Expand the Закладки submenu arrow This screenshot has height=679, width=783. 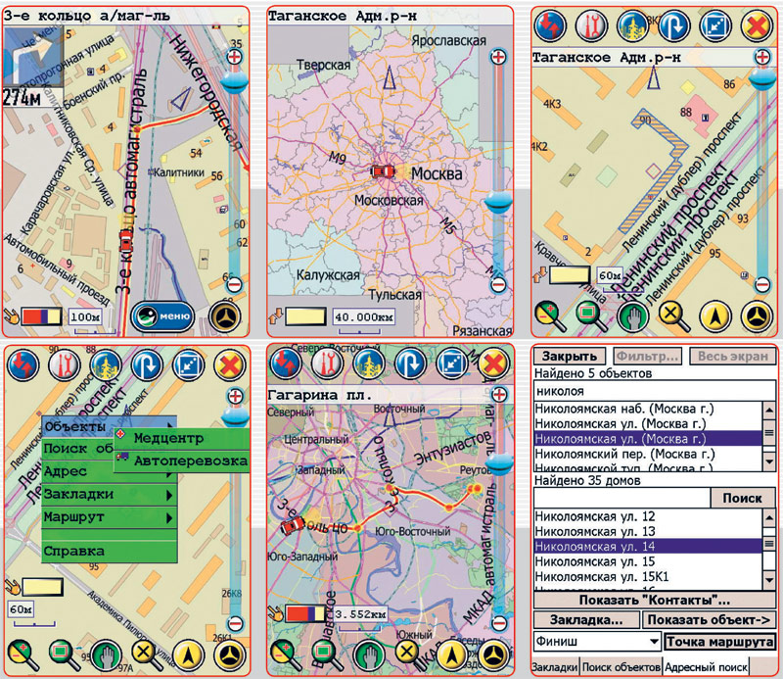tap(169, 495)
